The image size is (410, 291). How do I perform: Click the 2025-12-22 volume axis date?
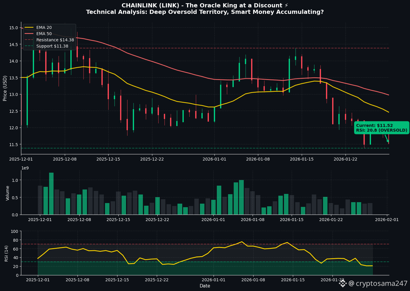pos(157,220)
